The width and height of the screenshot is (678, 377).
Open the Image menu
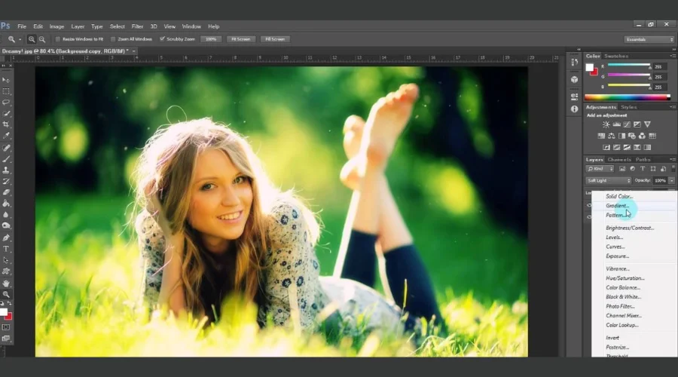[56, 26]
